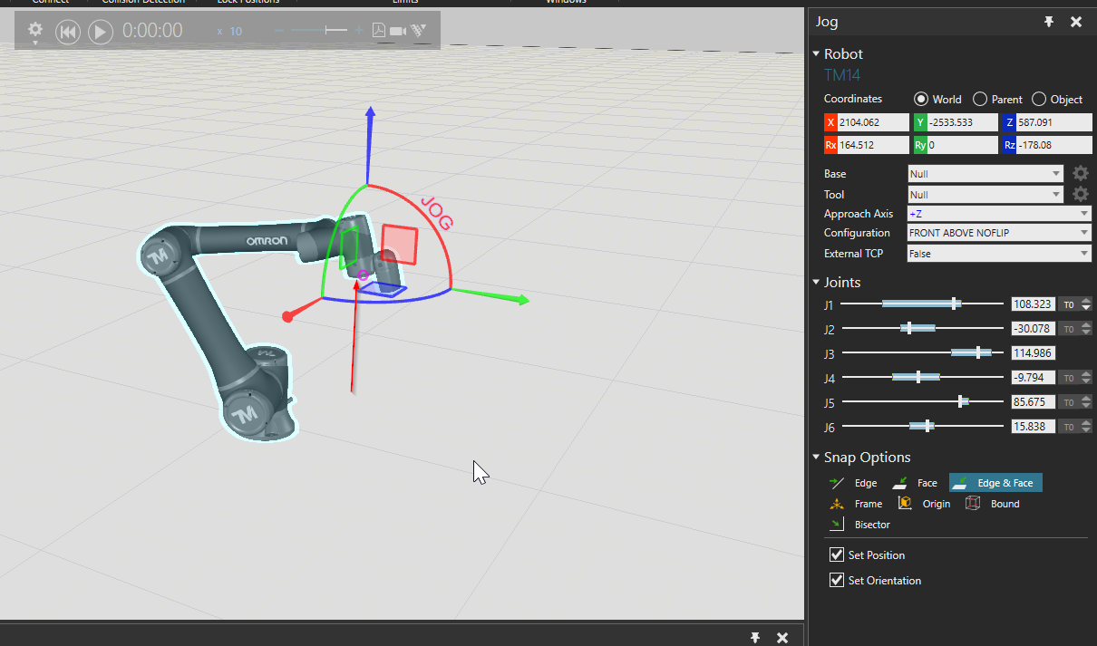Enable Origin snap option

tap(924, 504)
